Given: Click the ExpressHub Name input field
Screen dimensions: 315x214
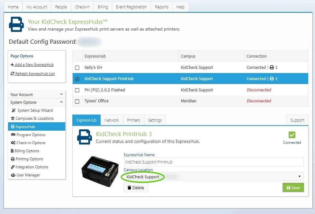Looking at the screenshot, I should point(213,162).
